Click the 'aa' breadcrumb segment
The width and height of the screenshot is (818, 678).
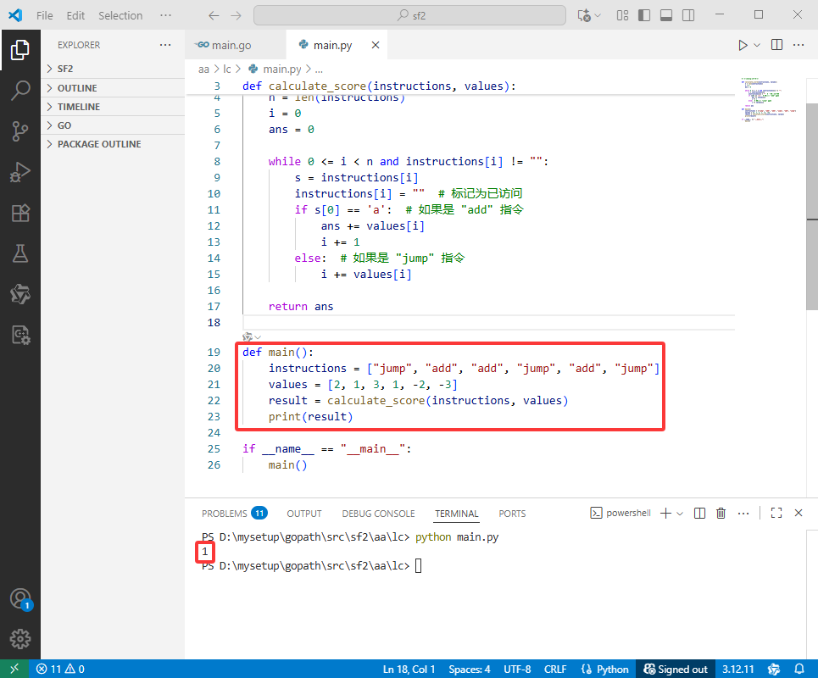[203, 69]
